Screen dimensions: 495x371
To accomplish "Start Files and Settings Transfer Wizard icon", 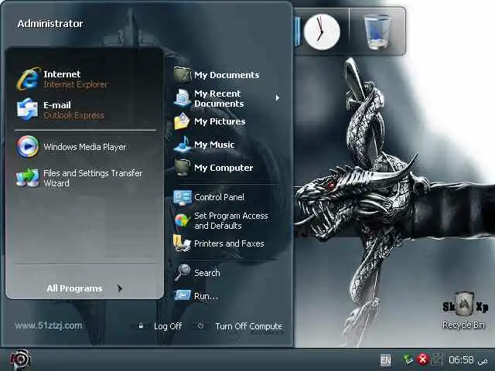I will 28,177.
